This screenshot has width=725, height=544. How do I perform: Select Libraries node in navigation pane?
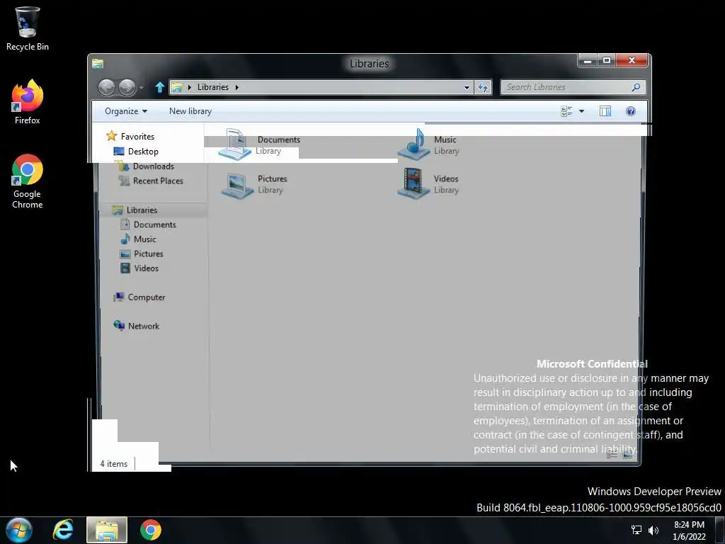[x=135, y=210]
